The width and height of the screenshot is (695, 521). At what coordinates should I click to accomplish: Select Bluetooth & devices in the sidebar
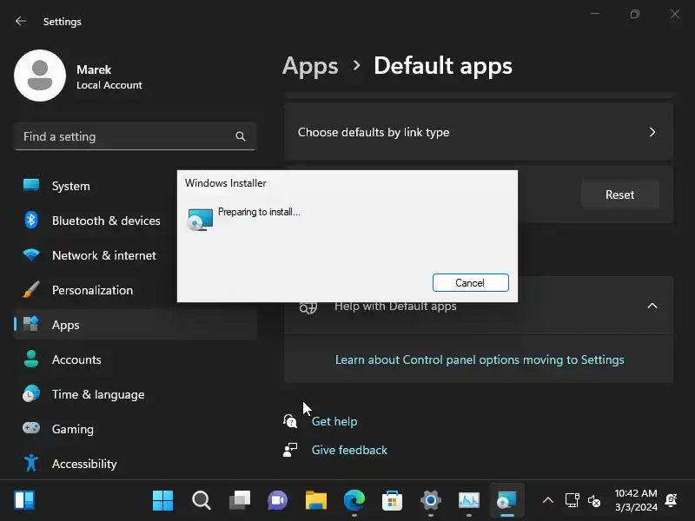tap(136, 221)
